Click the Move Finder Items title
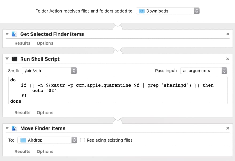 (x=43, y=128)
